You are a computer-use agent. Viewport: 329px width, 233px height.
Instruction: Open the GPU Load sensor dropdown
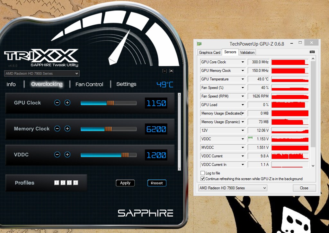[x=243, y=105]
